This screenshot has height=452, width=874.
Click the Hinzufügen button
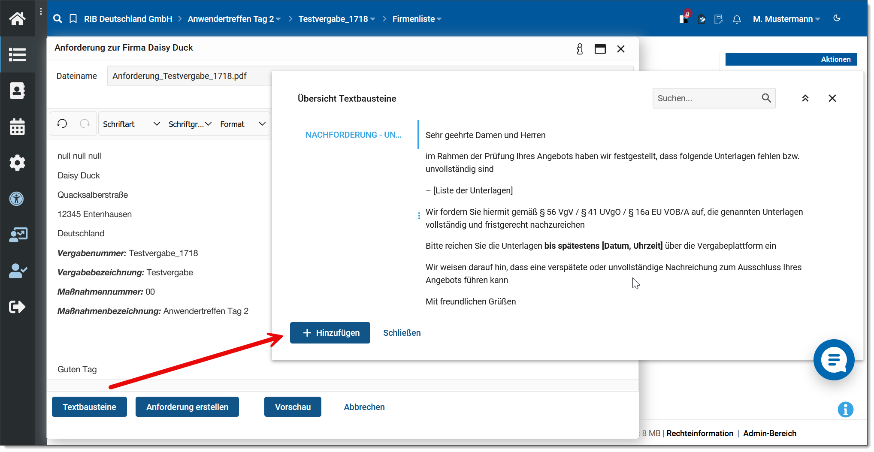(x=330, y=333)
